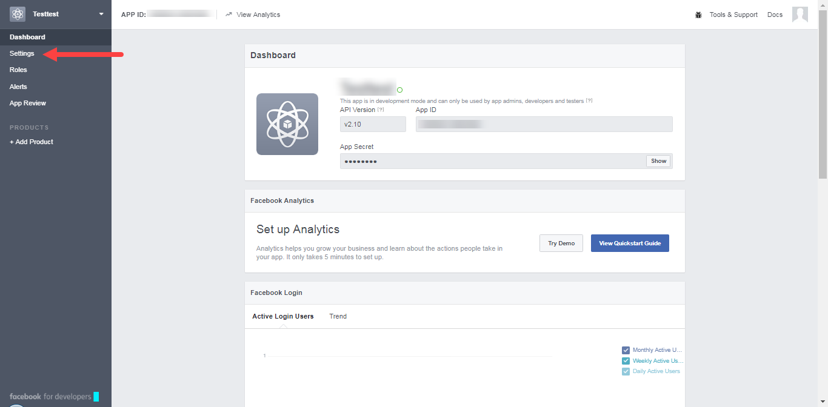The height and width of the screenshot is (407, 828).
Task: Click + Add Product in the sidebar
Action: 32,142
